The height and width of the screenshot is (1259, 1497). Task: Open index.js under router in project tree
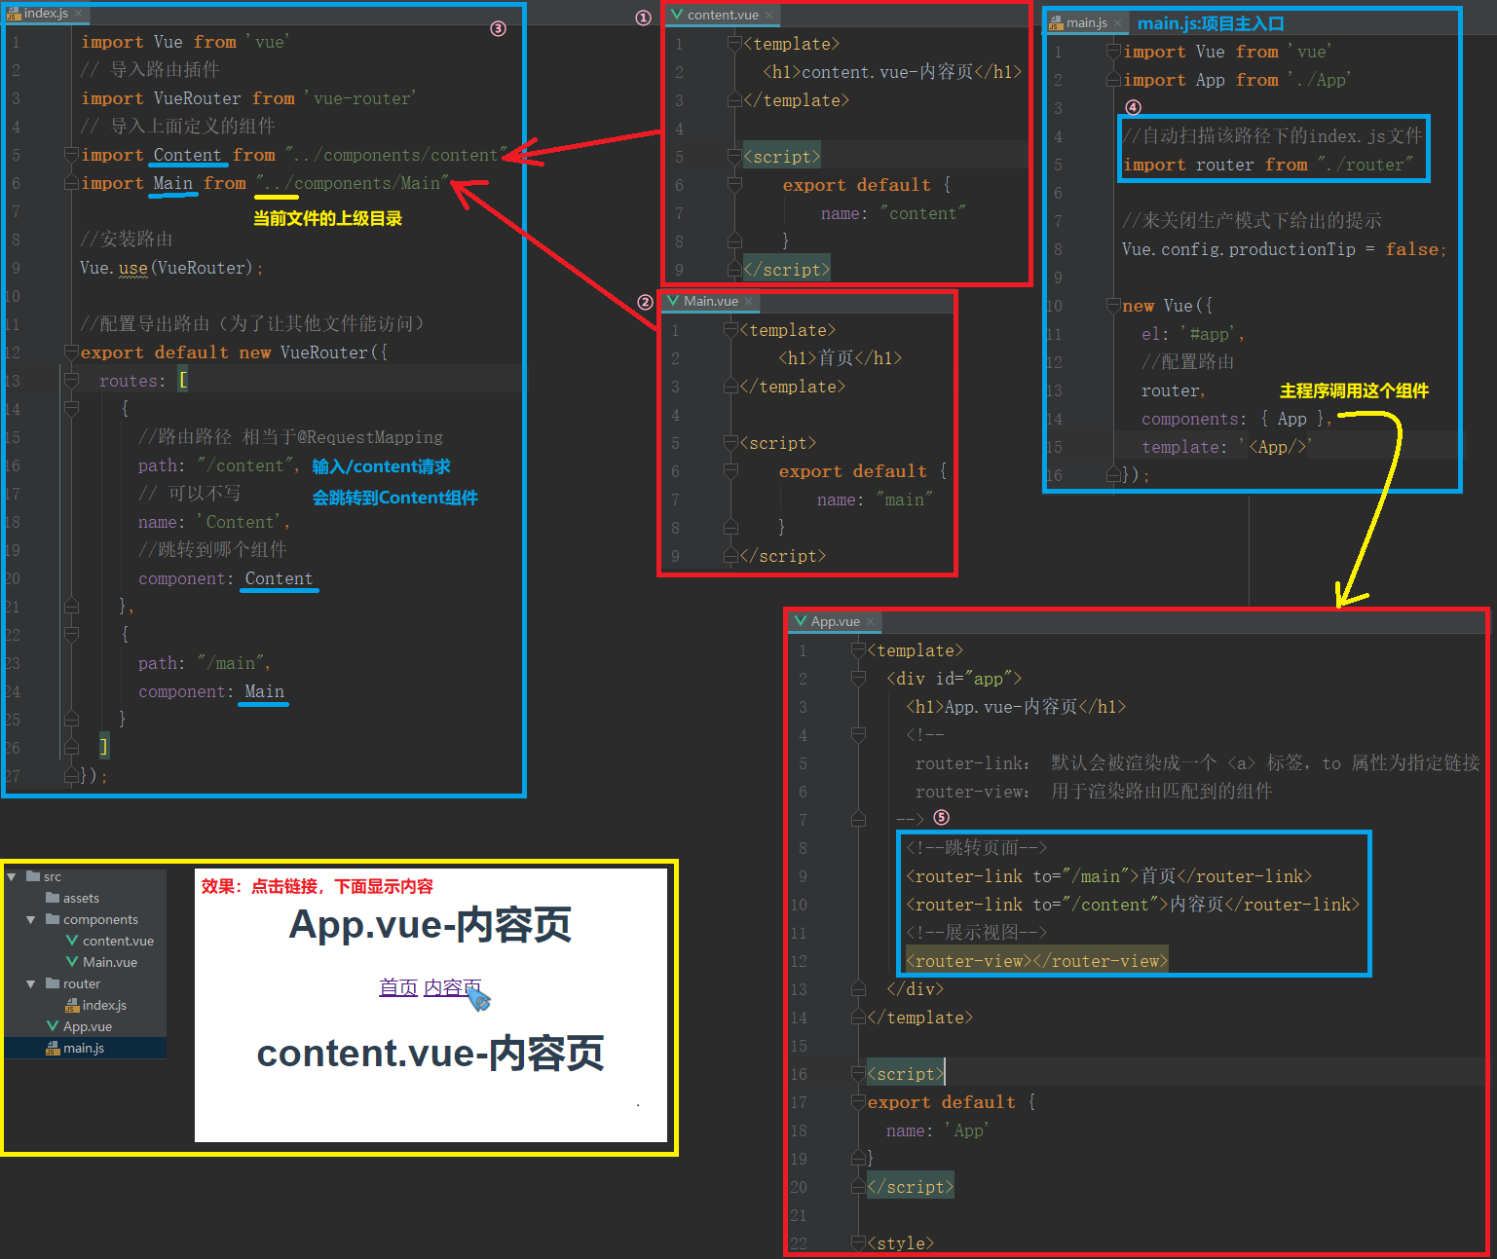point(104,1005)
